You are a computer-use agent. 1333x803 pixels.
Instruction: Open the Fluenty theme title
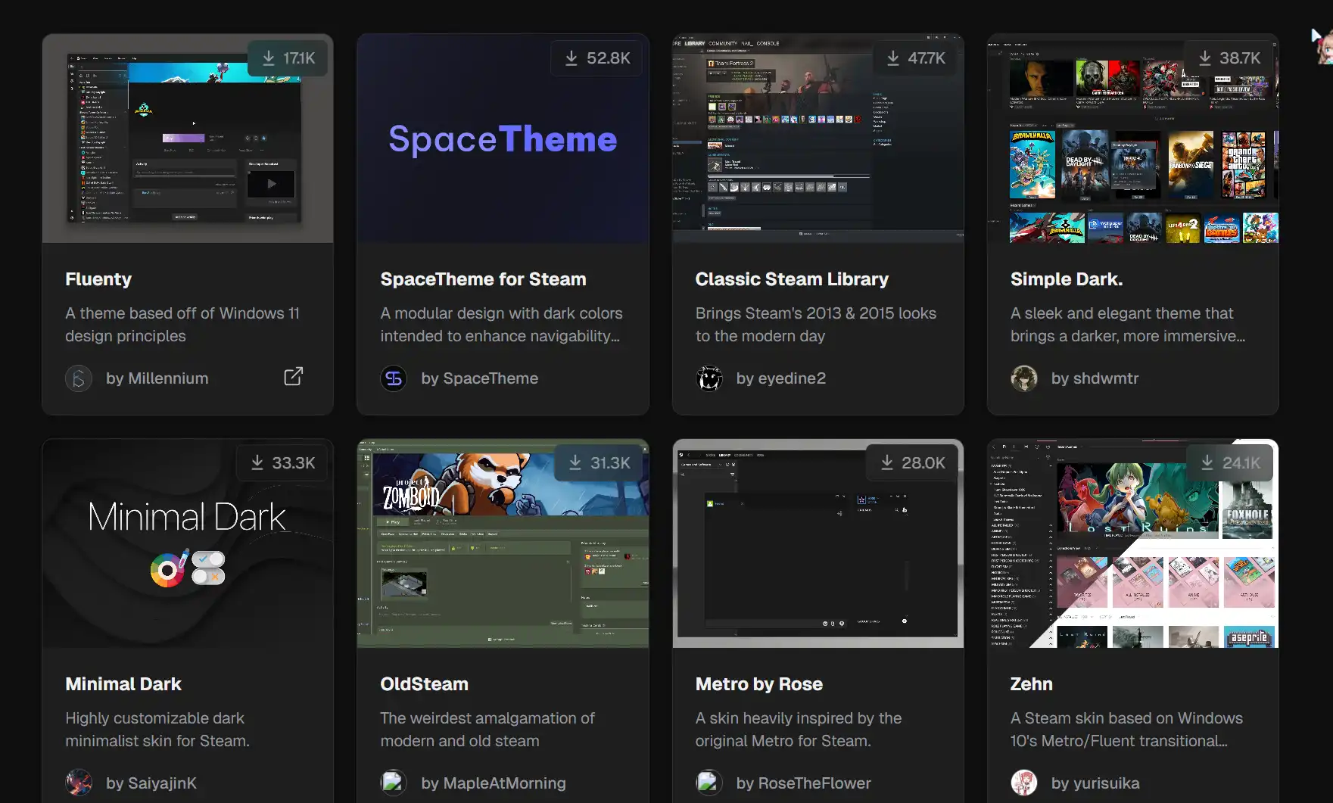coord(98,279)
